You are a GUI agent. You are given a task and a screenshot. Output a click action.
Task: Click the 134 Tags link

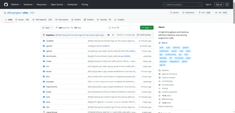(76, 28)
